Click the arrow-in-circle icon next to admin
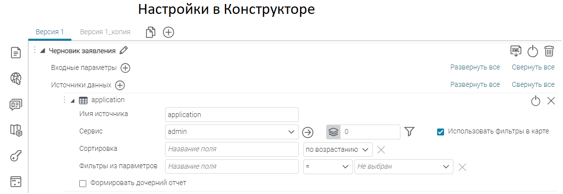The width and height of the screenshot is (563, 194). (x=307, y=132)
